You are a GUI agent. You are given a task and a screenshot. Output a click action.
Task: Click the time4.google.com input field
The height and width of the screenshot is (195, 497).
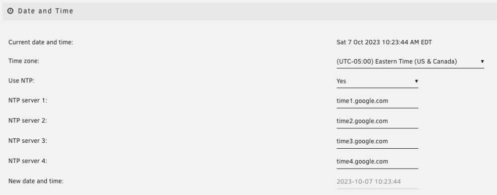[x=377, y=162]
